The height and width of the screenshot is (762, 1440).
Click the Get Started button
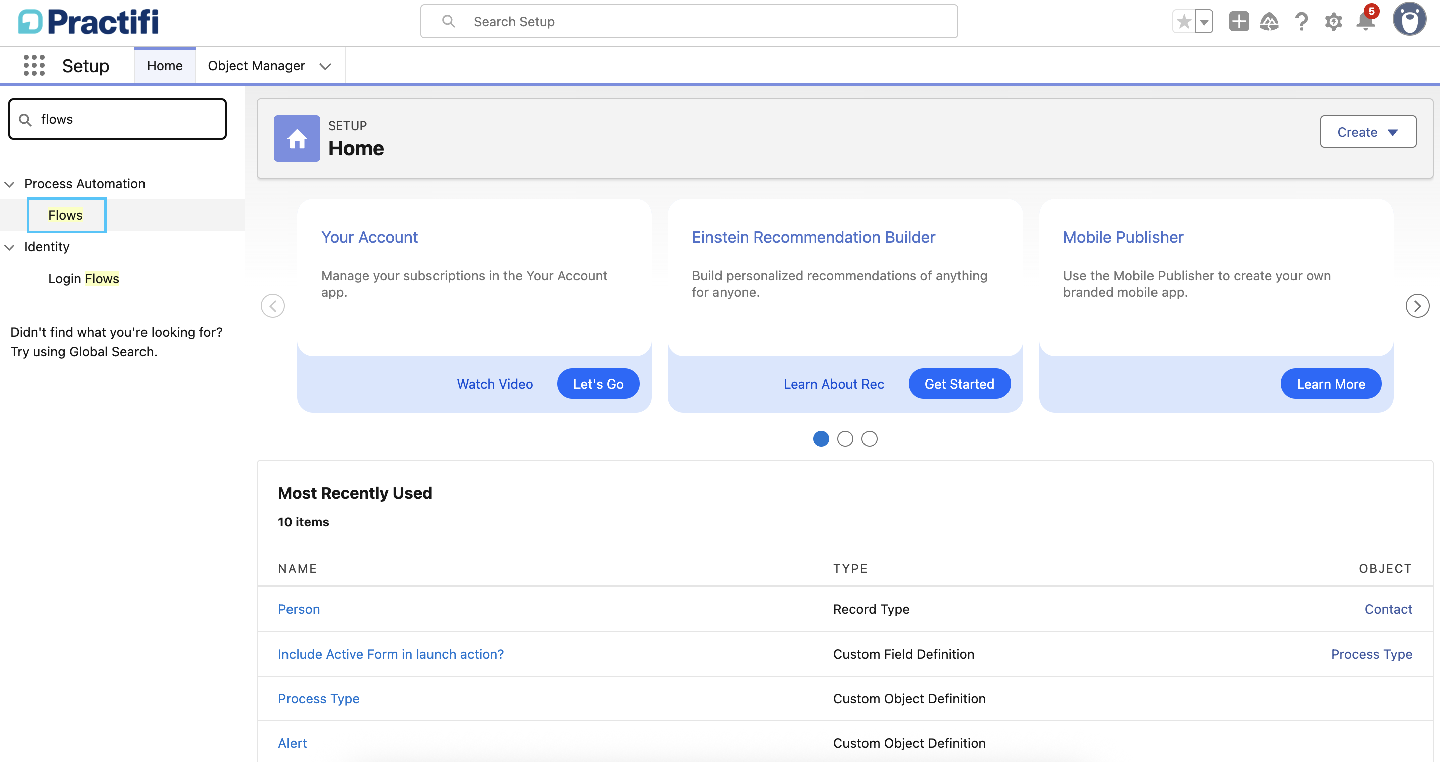(959, 384)
